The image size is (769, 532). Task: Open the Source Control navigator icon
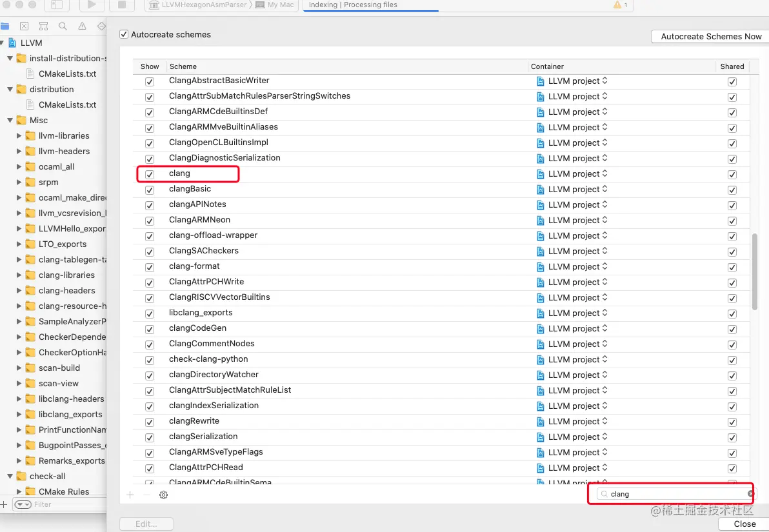click(x=24, y=26)
